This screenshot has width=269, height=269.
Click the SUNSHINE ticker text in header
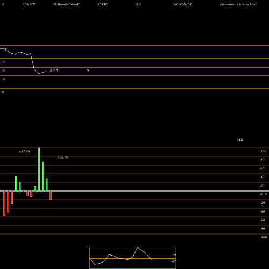click(183, 4)
